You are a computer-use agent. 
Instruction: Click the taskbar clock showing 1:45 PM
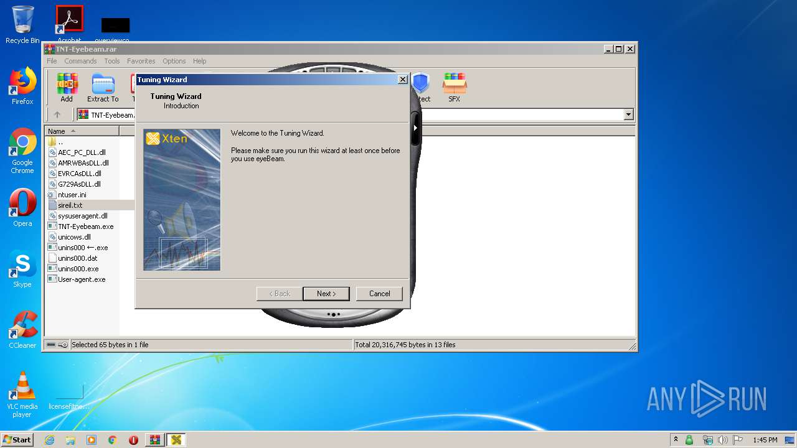coord(765,440)
